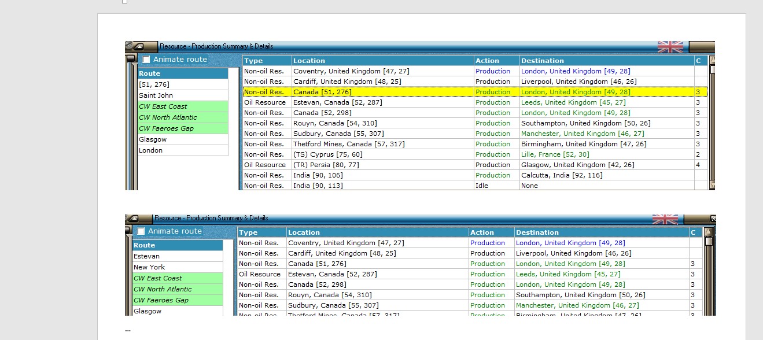Select CW North Atlantic in upper window route list
This screenshot has height=340, width=763.
coord(183,117)
